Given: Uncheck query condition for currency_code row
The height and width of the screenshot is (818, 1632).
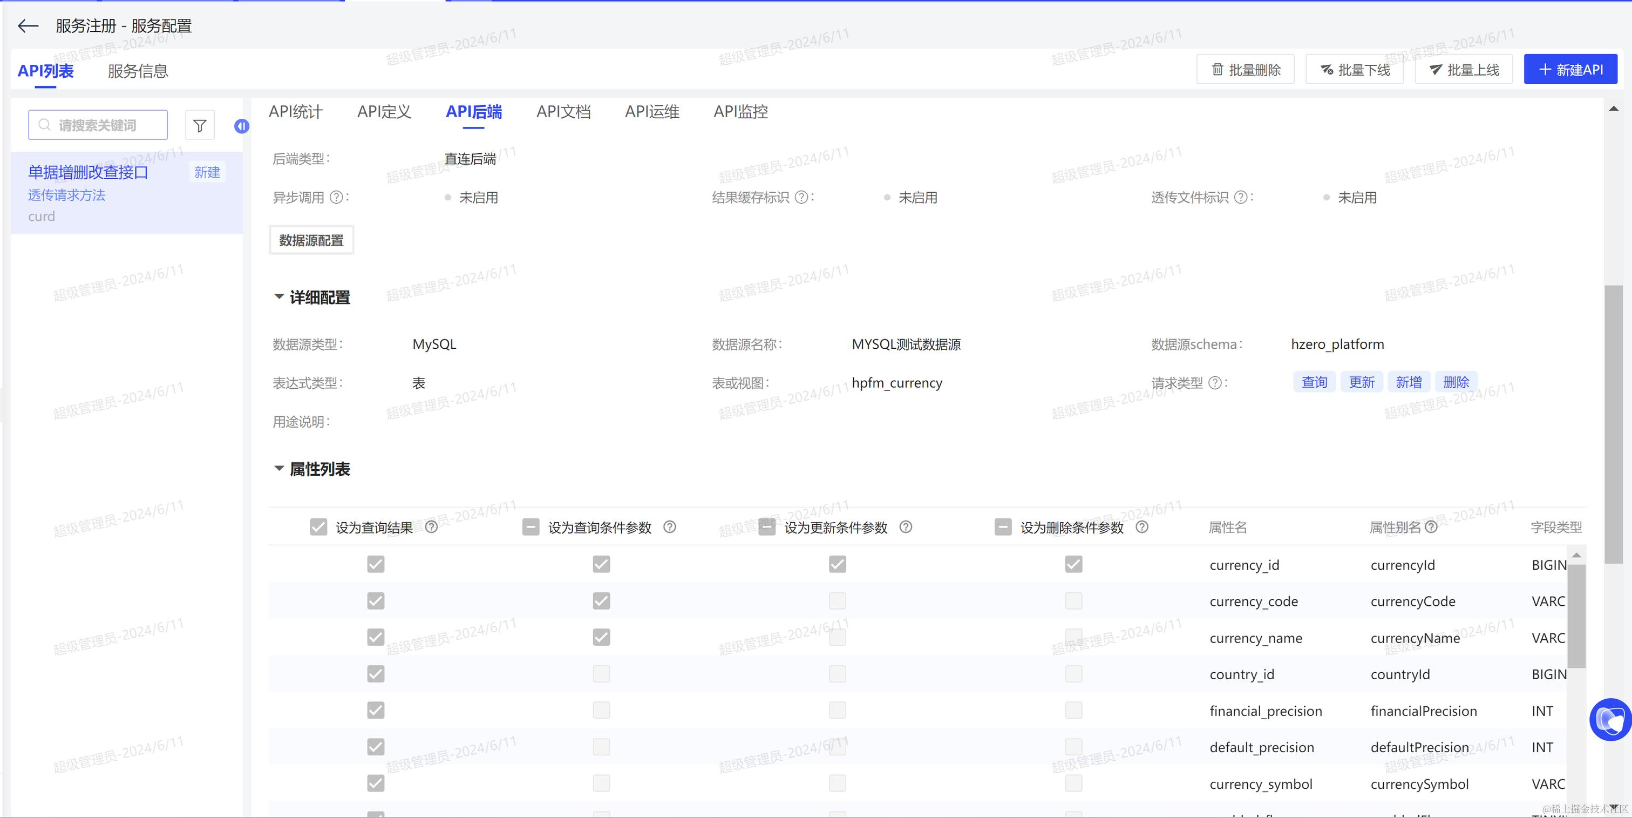Looking at the screenshot, I should [x=601, y=600].
